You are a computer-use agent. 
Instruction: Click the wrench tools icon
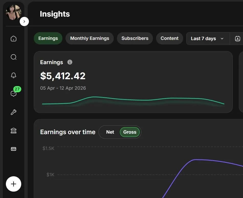pyautogui.click(x=14, y=112)
